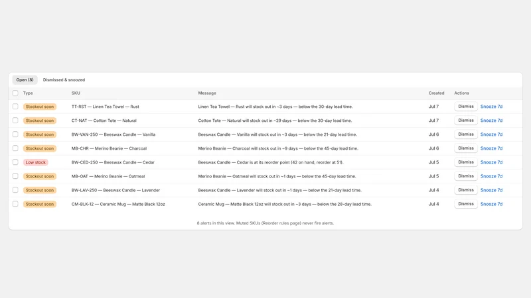Click the SKU column header

coord(76,93)
